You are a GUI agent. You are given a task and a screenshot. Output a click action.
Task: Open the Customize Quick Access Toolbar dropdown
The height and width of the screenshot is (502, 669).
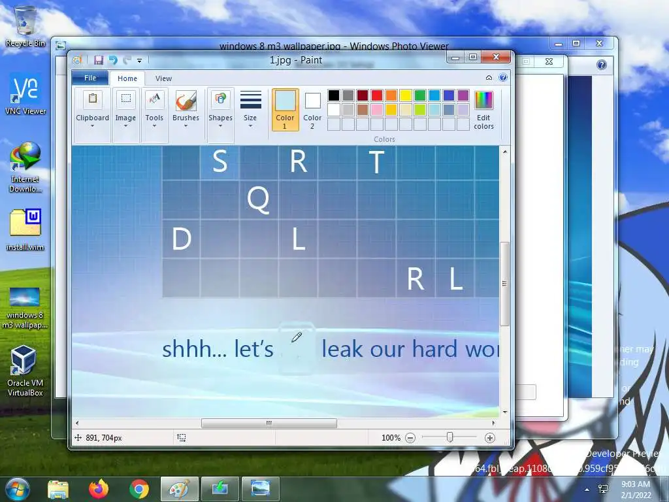(139, 61)
